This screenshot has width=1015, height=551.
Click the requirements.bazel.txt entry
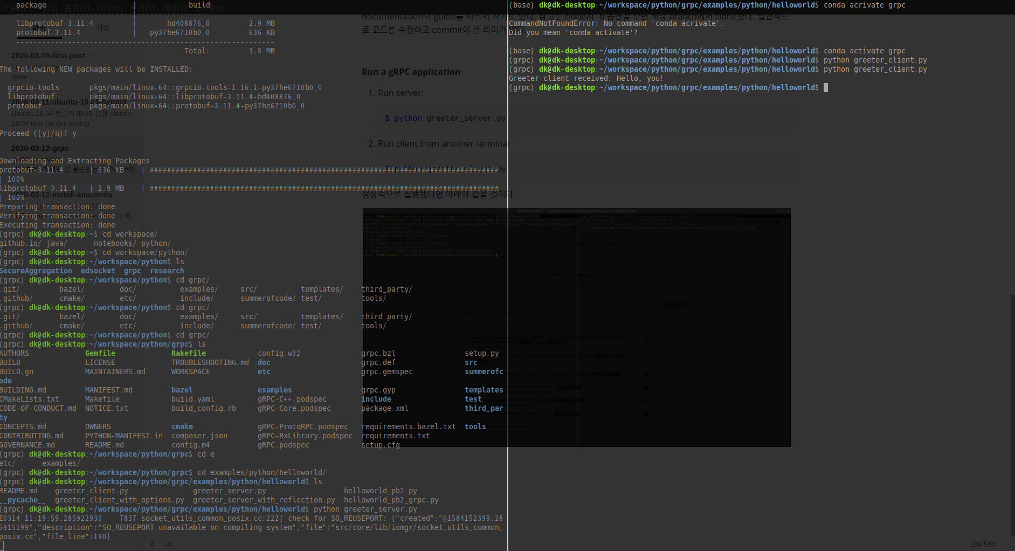409,426
